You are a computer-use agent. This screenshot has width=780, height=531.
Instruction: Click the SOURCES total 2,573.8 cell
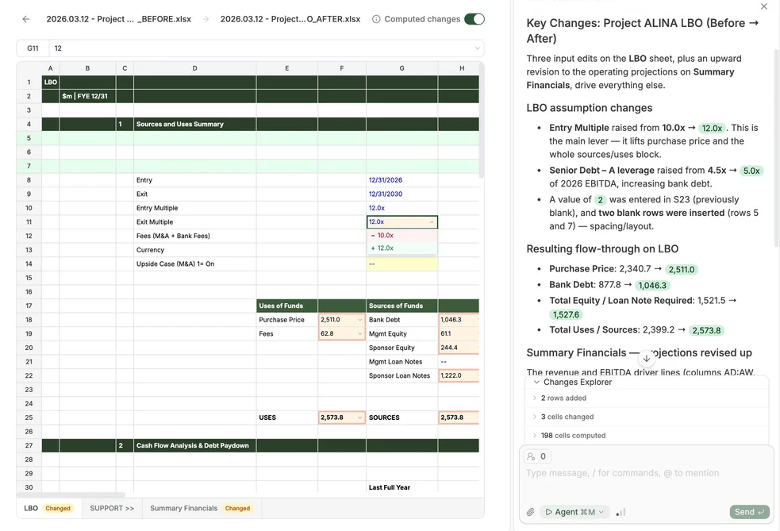(459, 417)
